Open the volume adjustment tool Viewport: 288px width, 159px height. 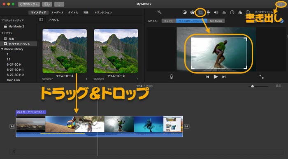click(x=216, y=12)
